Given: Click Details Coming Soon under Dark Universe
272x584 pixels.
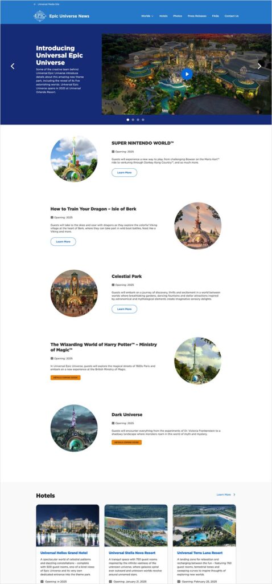Looking at the screenshot, I should point(126,442).
